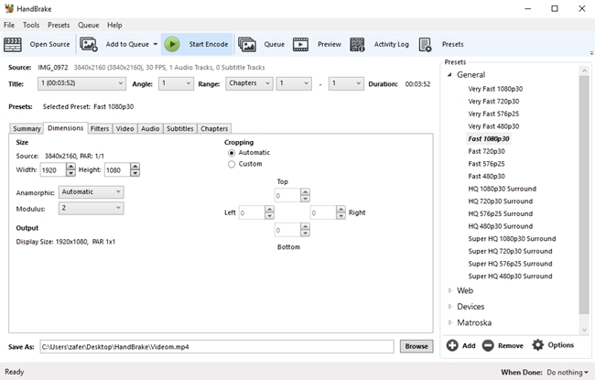Select the Fast 576p25 preset
This screenshot has width=595, height=380.
(x=486, y=164)
